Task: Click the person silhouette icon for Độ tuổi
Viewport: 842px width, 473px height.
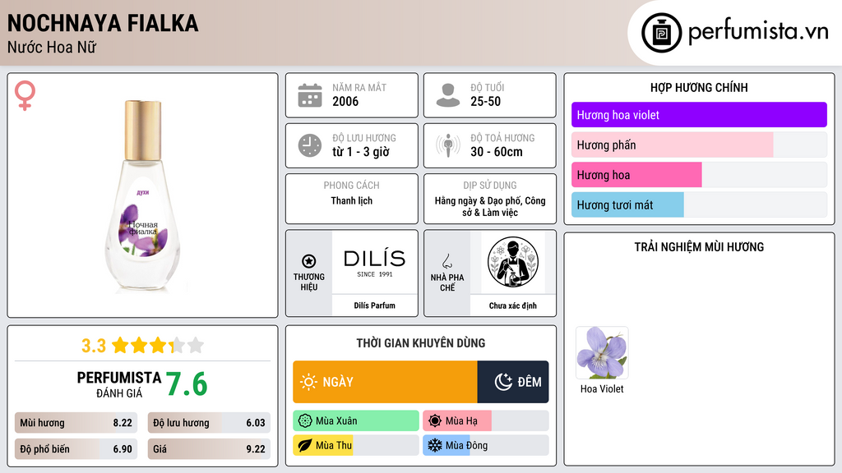Action: point(448,95)
